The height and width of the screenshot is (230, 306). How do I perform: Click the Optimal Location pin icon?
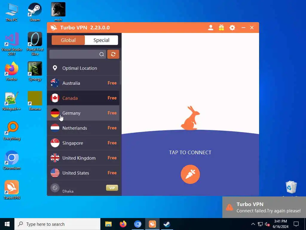(x=55, y=68)
